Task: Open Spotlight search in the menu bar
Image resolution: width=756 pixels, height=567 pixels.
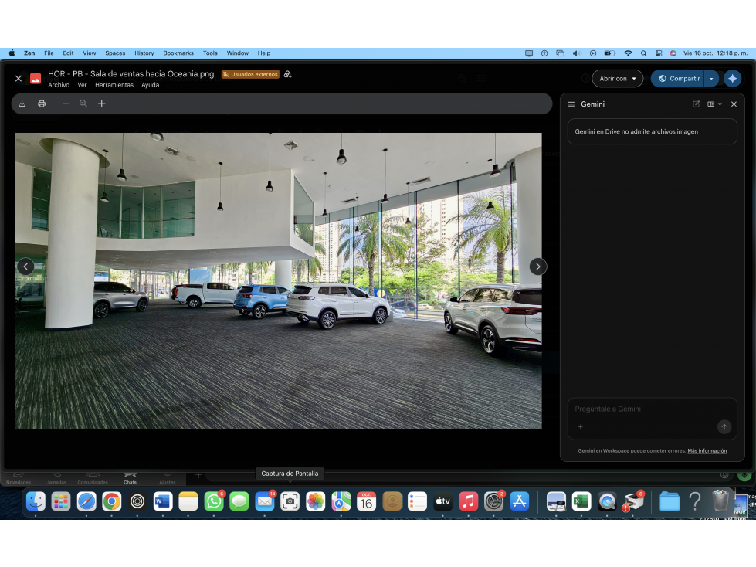Action: pyautogui.click(x=644, y=53)
